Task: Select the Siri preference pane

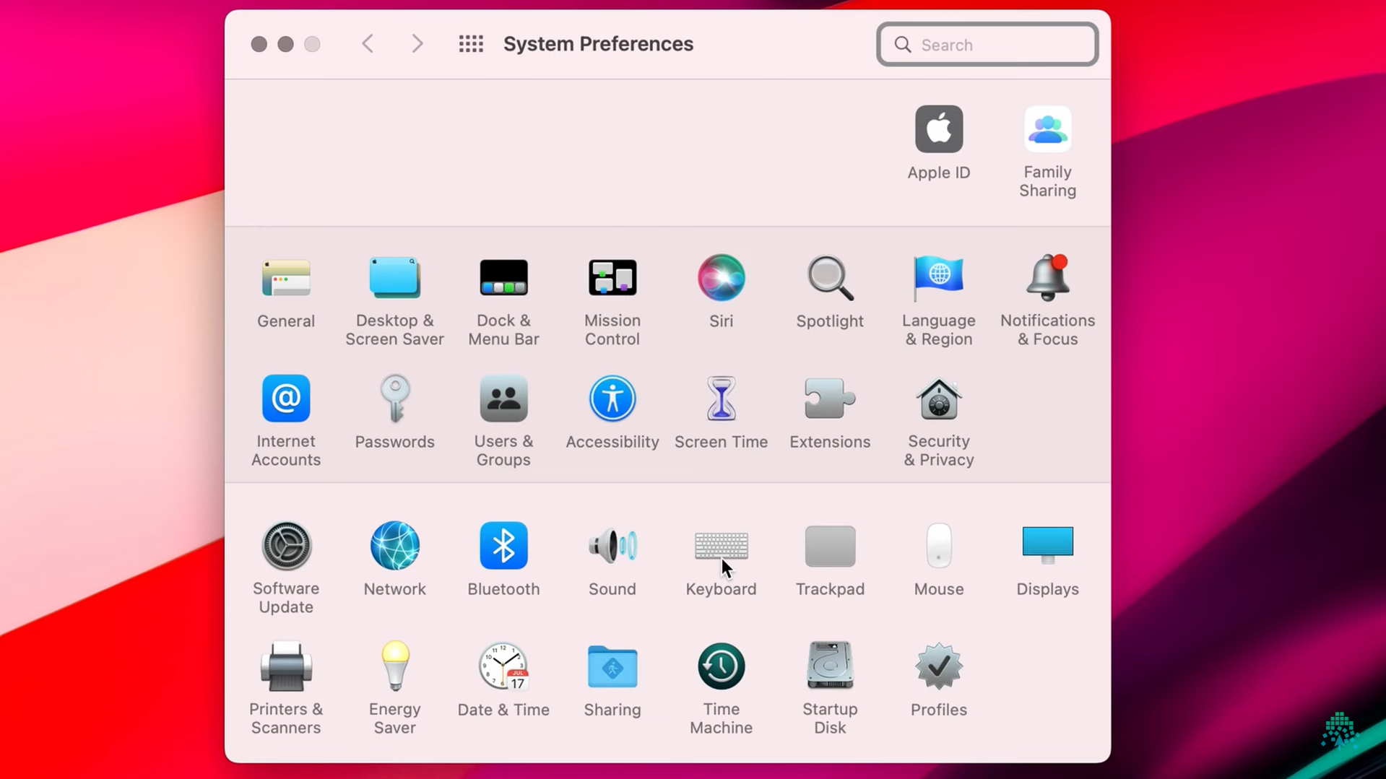Action: coord(720,278)
